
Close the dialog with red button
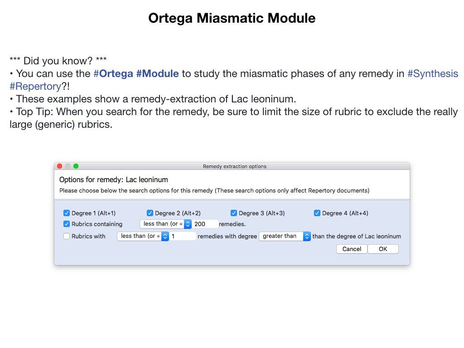pyautogui.click(x=59, y=166)
